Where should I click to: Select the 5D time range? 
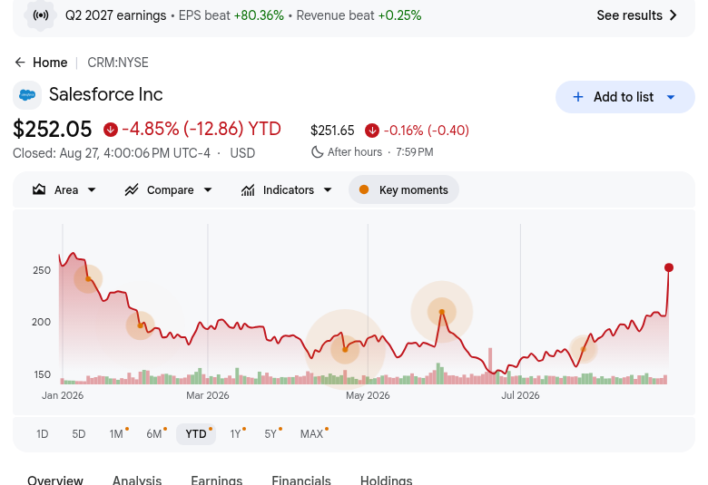pyautogui.click(x=79, y=434)
